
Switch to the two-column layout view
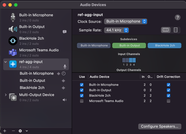pos(166,30)
